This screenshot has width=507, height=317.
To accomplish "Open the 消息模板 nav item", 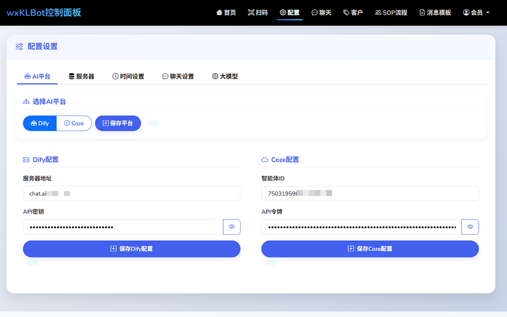I will point(435,12).
